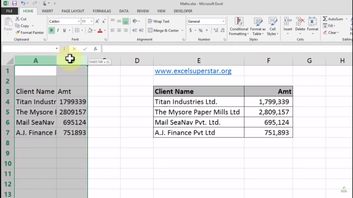Switch to the FORMULAS tab
The width and height of the screenshot is (353, 198).
(102, 11)
